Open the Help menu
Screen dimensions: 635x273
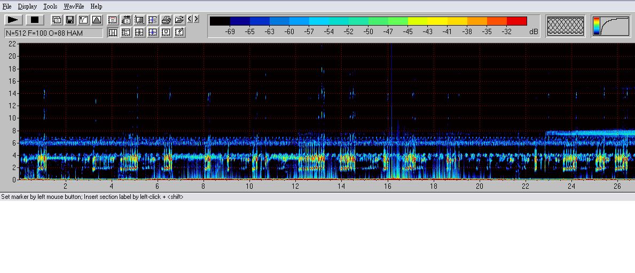(96, 6)
